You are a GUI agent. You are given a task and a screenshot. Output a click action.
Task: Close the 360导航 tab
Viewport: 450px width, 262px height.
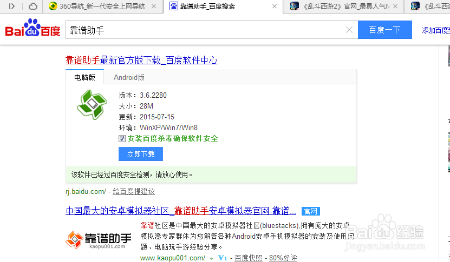pos(154,6)
